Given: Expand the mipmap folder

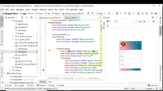Looking at the screenshot, I should click(10, 67).
